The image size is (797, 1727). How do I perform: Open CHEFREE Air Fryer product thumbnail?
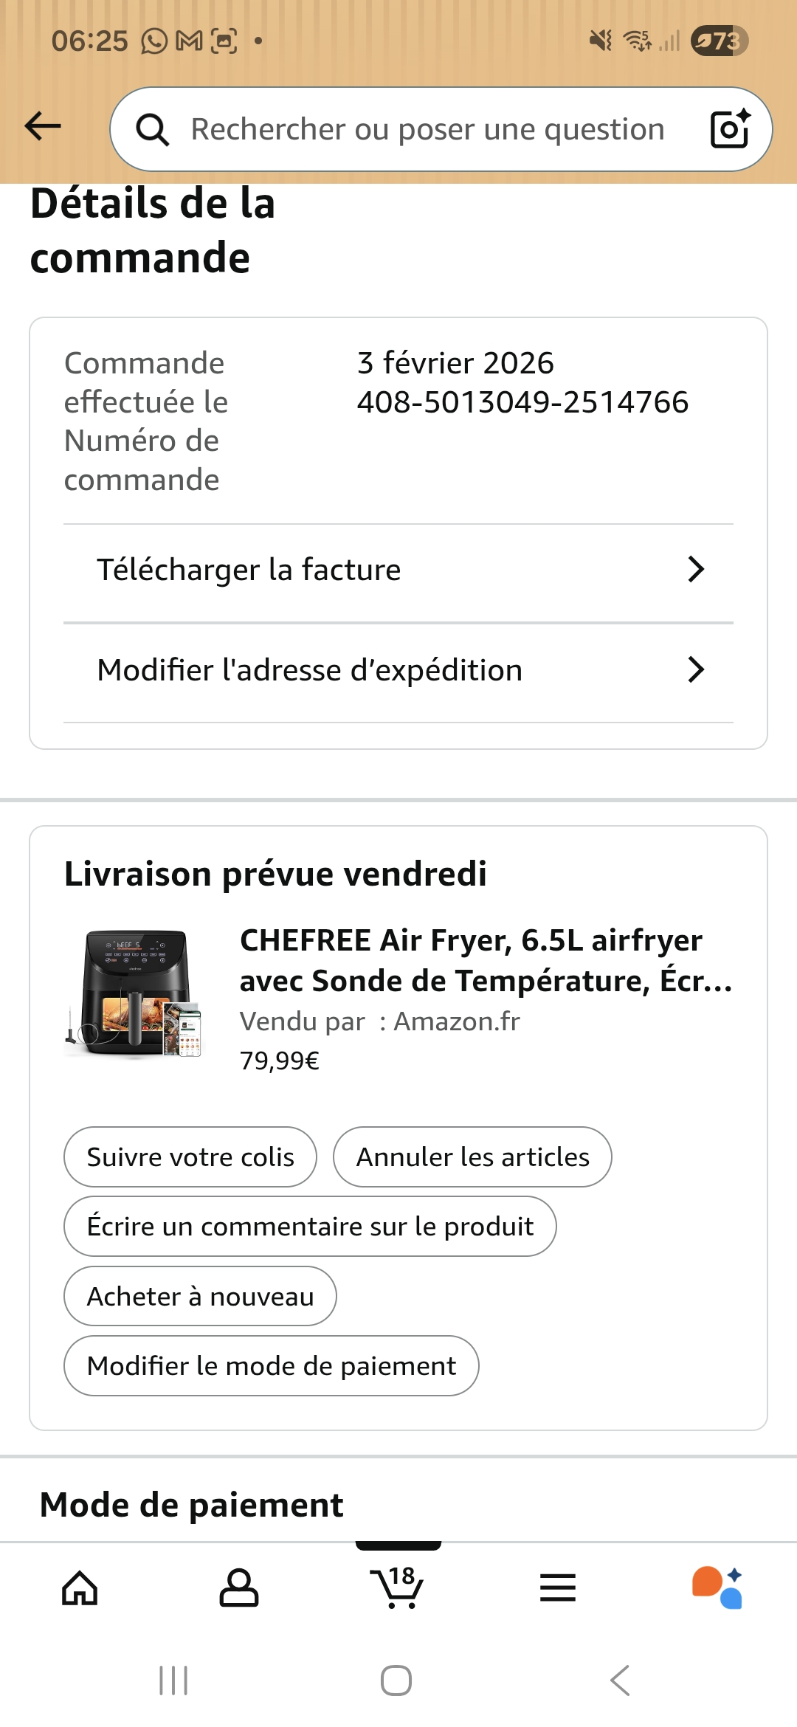tap(133, 993)
